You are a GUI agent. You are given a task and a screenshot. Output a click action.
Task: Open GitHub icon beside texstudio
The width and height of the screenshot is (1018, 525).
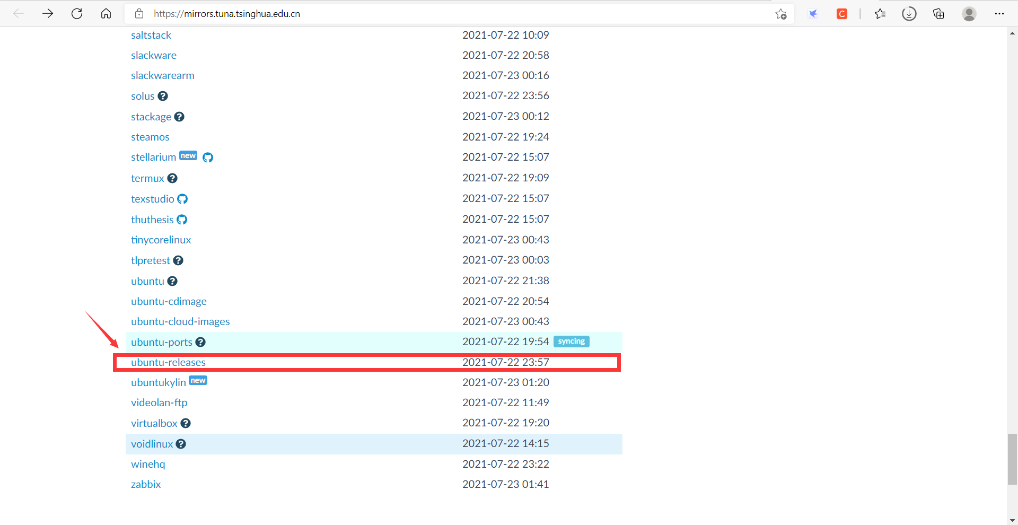pyautogui.click(x=182, y=199)
